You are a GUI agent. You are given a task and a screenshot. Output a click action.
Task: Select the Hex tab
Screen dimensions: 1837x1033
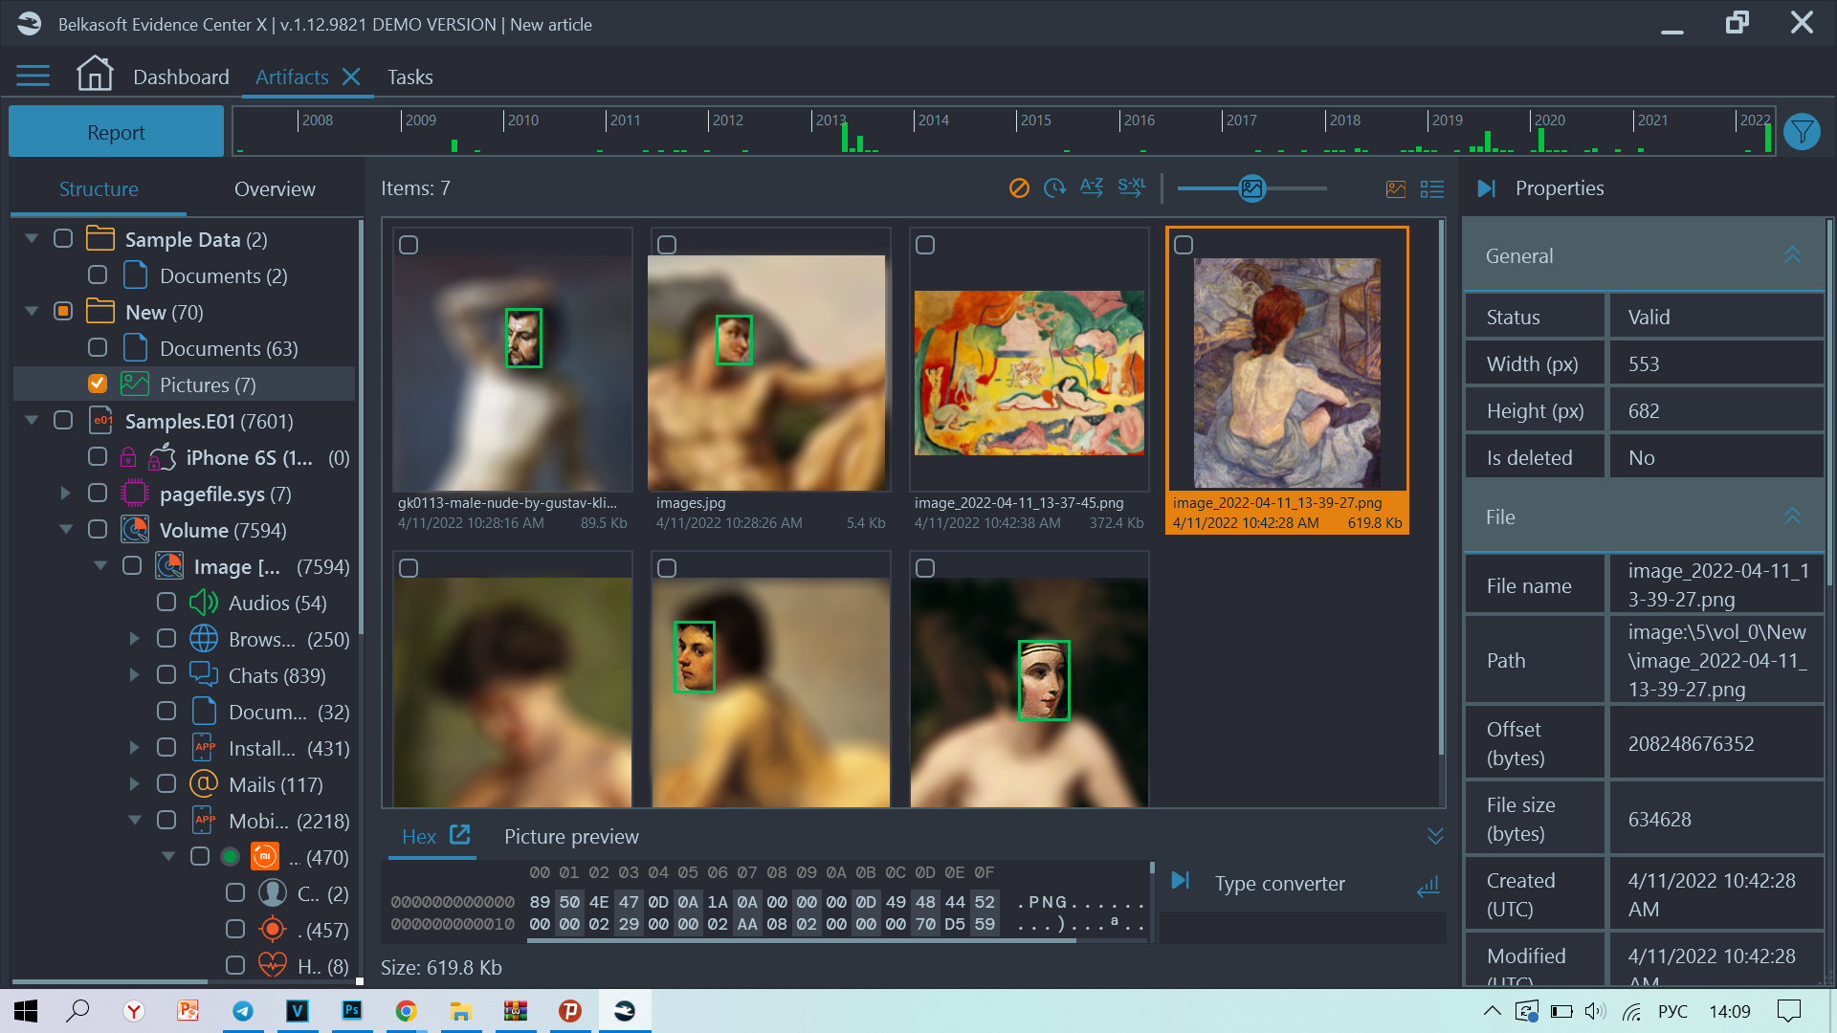click(x=419, y=837)
